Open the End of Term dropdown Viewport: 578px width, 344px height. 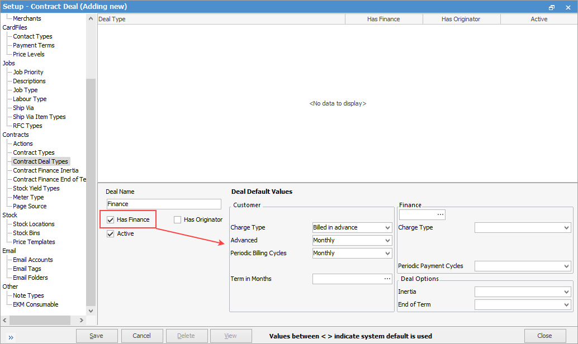567,304
